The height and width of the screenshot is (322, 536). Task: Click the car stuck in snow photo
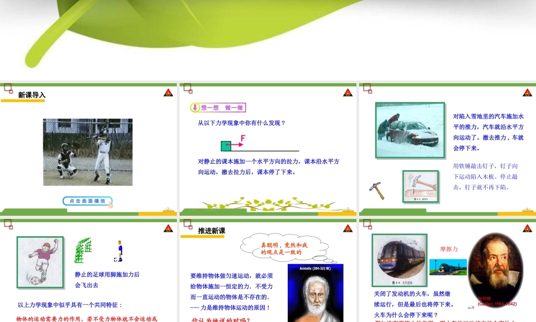pyautogui.click(x=410, y=130)
